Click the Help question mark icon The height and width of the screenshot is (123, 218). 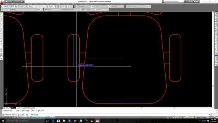pyautogui.click(x=72, y=6)
